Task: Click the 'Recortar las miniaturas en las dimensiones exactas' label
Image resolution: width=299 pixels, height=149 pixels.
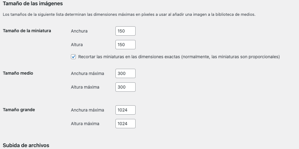Action: click(x=179, y=57)
